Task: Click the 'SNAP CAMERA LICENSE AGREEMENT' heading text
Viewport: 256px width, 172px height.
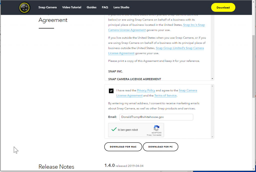Action: tap(134, 79)
